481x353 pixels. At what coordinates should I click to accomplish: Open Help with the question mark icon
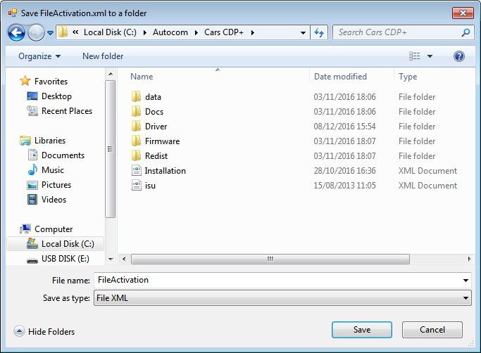point(459,56)
